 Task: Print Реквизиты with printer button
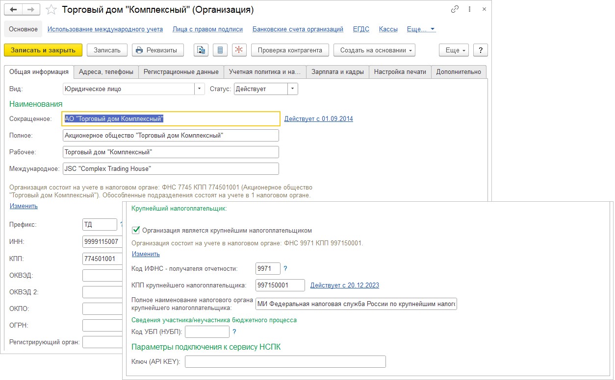point(158,50)
